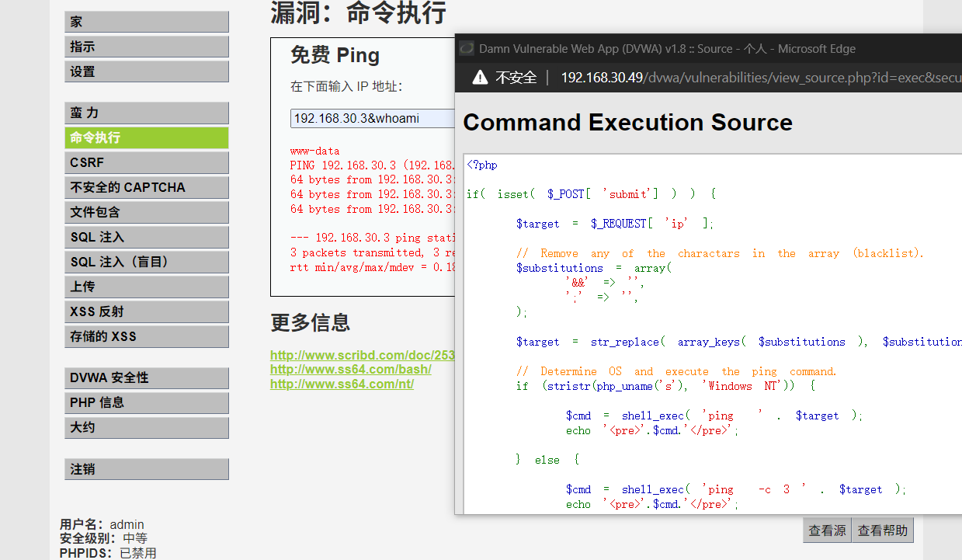Screen dimensions: 962x560
Task: Click the '更多信息' heading
Action: (310, 322)
